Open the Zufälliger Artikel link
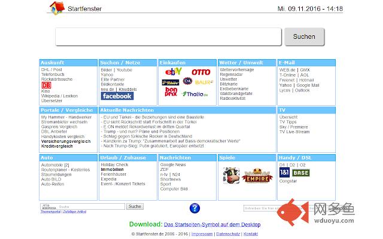383x239 pixels. tap(74, 212)
